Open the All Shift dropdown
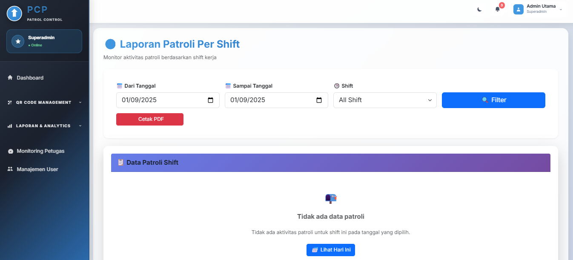The width and height of the screenshot is (573, 260). click(385, 100)
